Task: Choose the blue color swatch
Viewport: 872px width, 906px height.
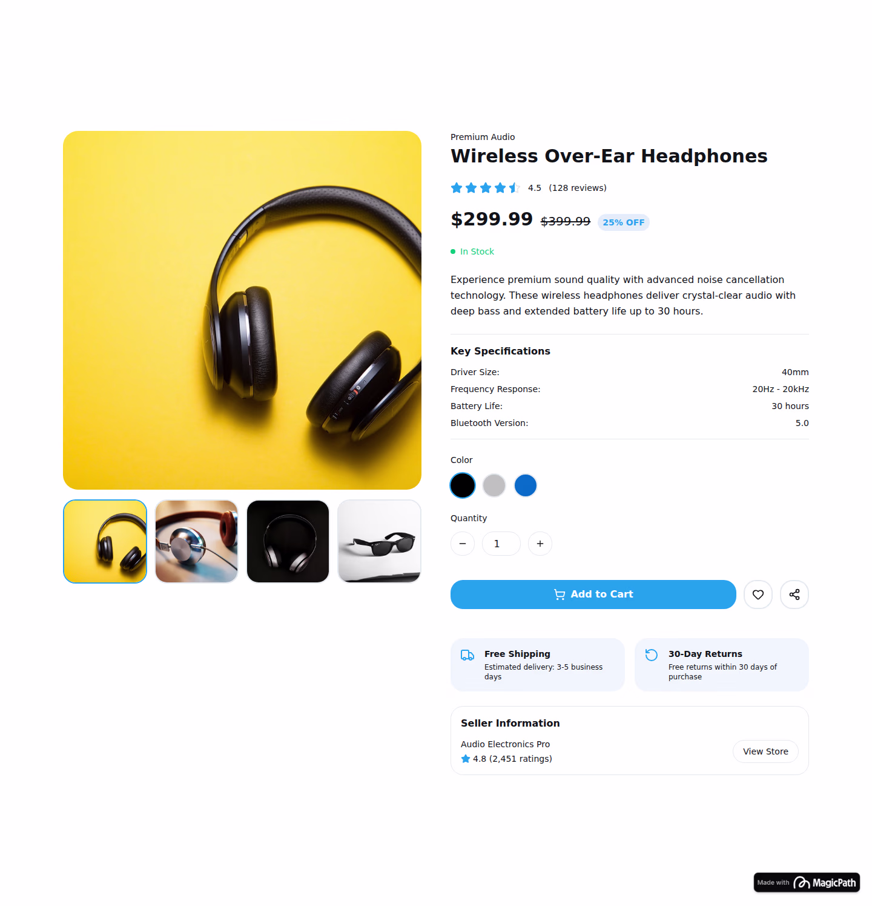Action: click(526, 485)
